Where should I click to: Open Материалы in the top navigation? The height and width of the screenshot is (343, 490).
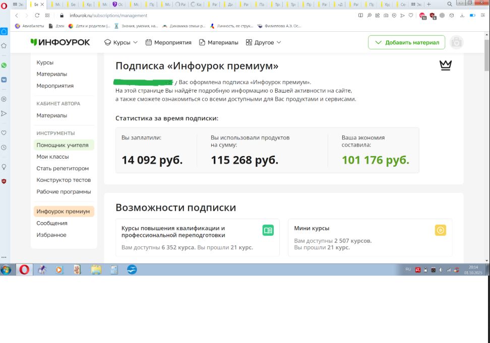[x=218, y=43]
